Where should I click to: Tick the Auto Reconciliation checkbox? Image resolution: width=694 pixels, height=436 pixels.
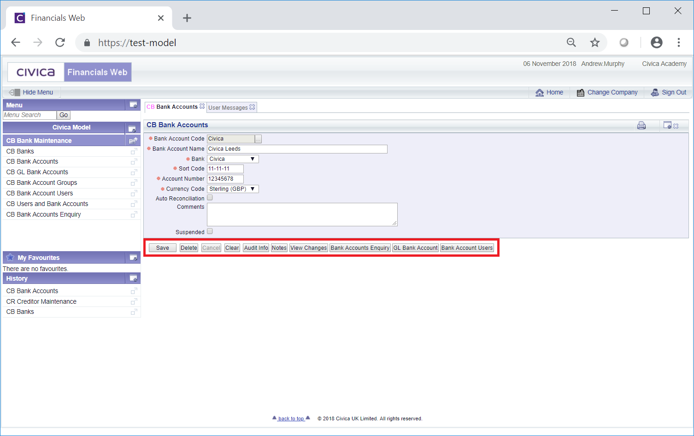[x=210, y=198]
